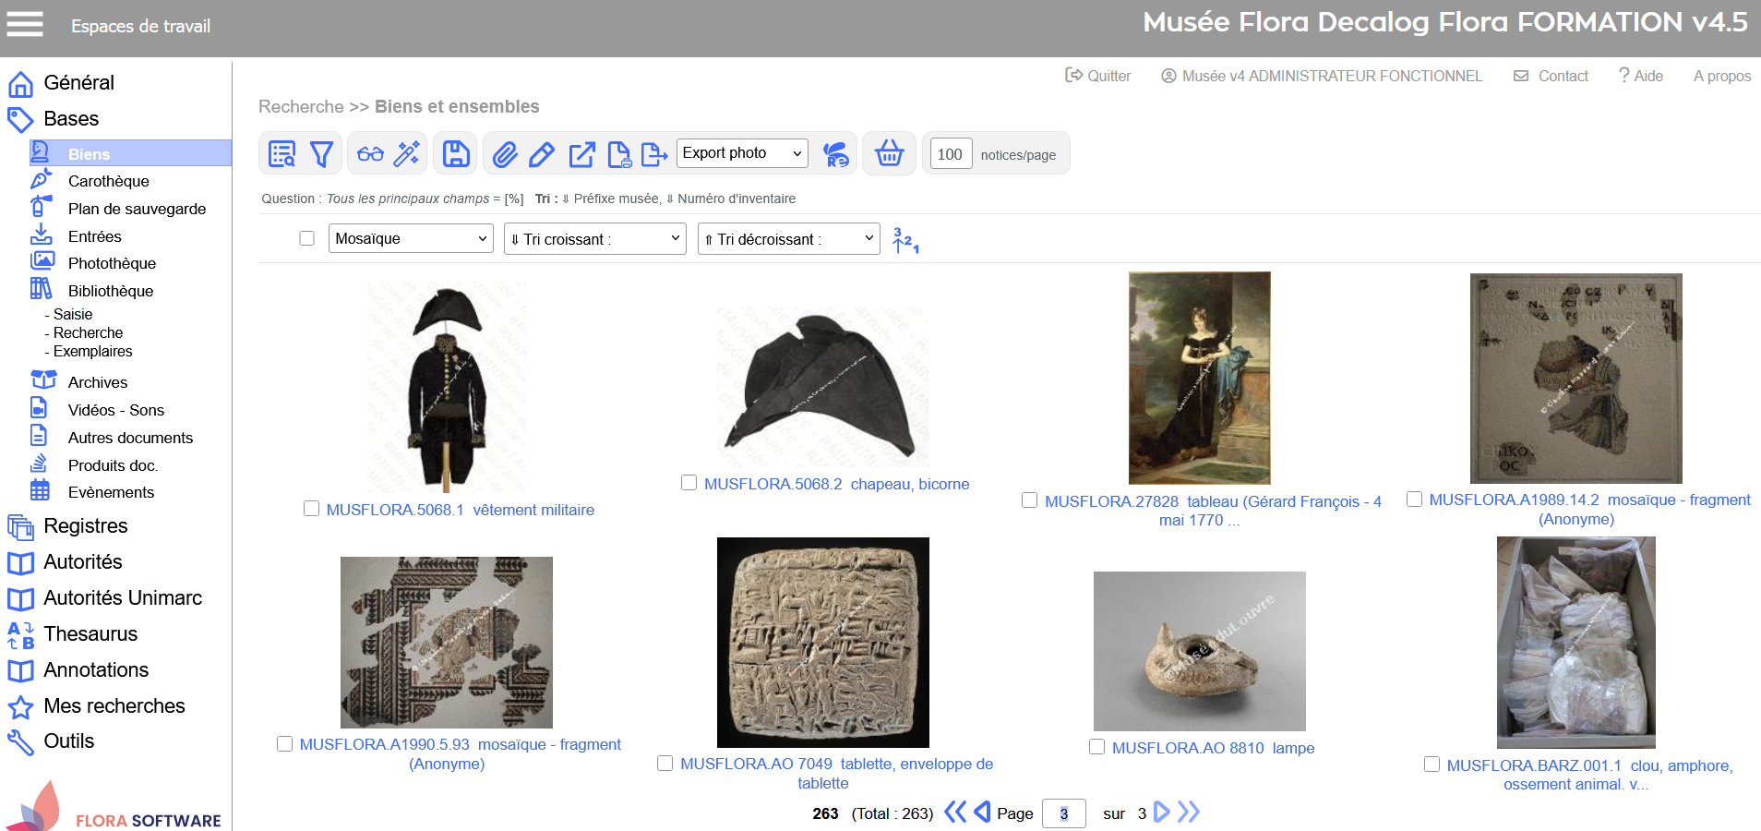Open the Export photo dropdown
1761x831 pixels.
coord(742,153)
